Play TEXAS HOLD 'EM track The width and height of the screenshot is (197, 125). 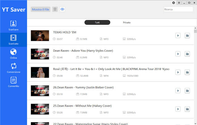[178, 36]
